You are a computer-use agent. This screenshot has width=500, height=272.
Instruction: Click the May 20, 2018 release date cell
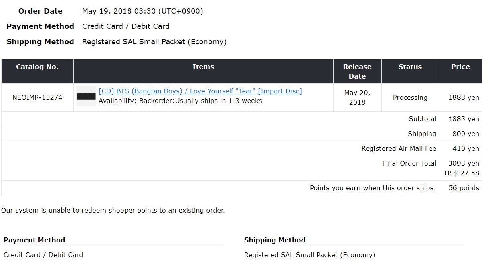coord(357,97)
